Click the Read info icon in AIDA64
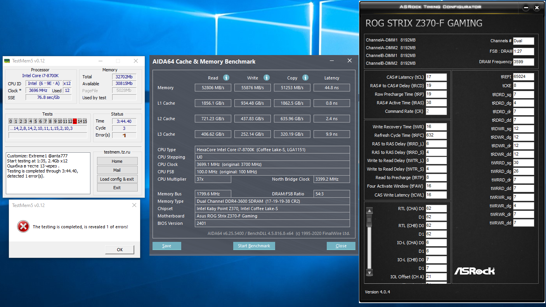 (x=226, y=78)
